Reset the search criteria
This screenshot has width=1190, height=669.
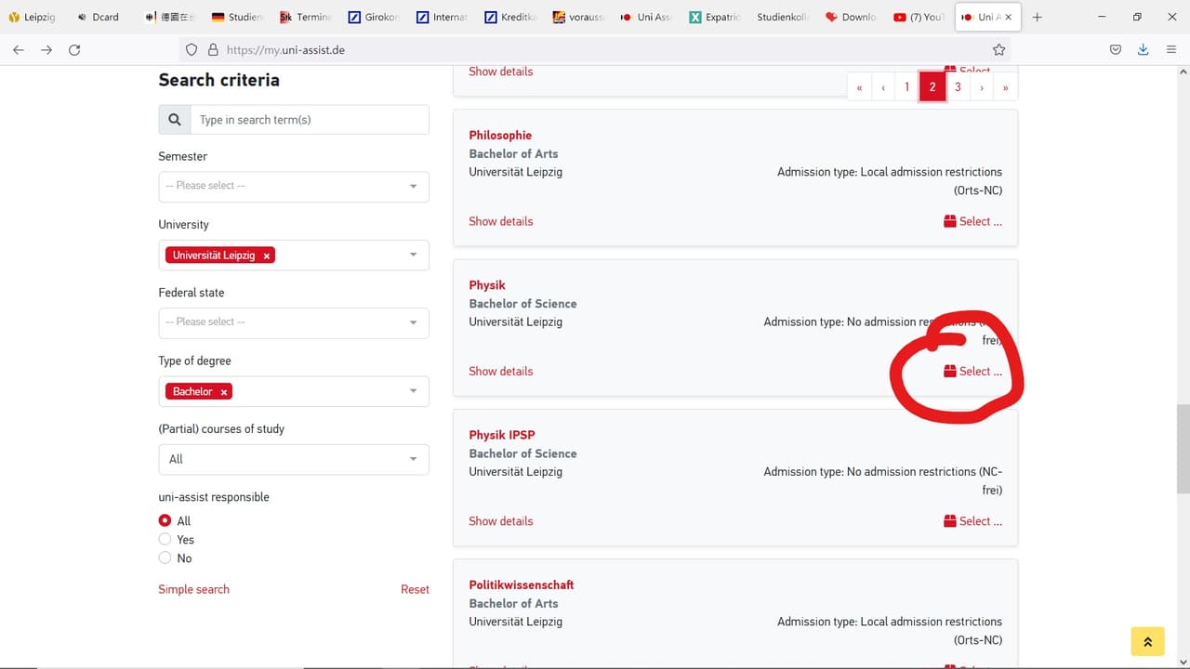415,589
